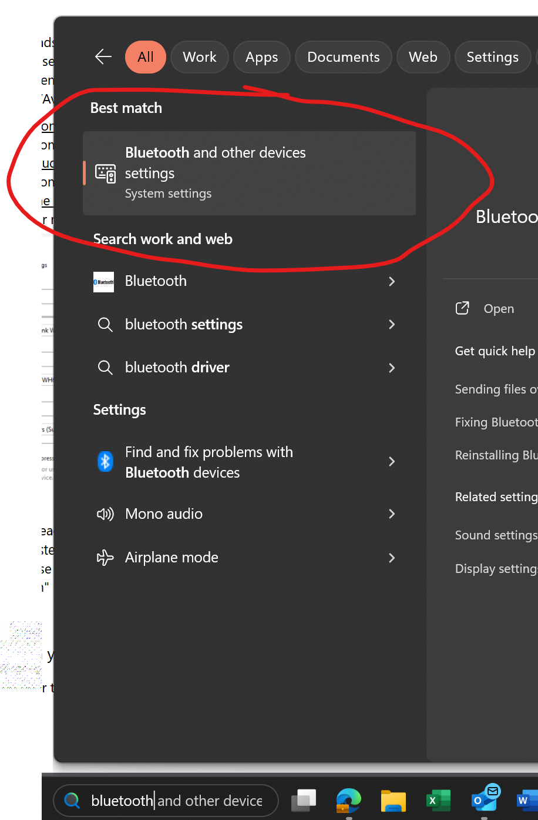Expand the bluetooth driver suggestion chevron
The image size is (538, 820).
click(x=392, y=368)
